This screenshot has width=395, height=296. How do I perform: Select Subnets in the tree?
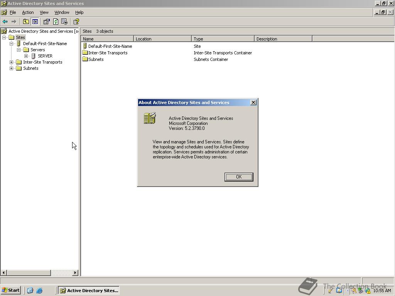[x=31, y=68]
